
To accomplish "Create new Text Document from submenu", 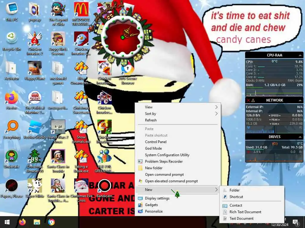I will pos(252,218).
